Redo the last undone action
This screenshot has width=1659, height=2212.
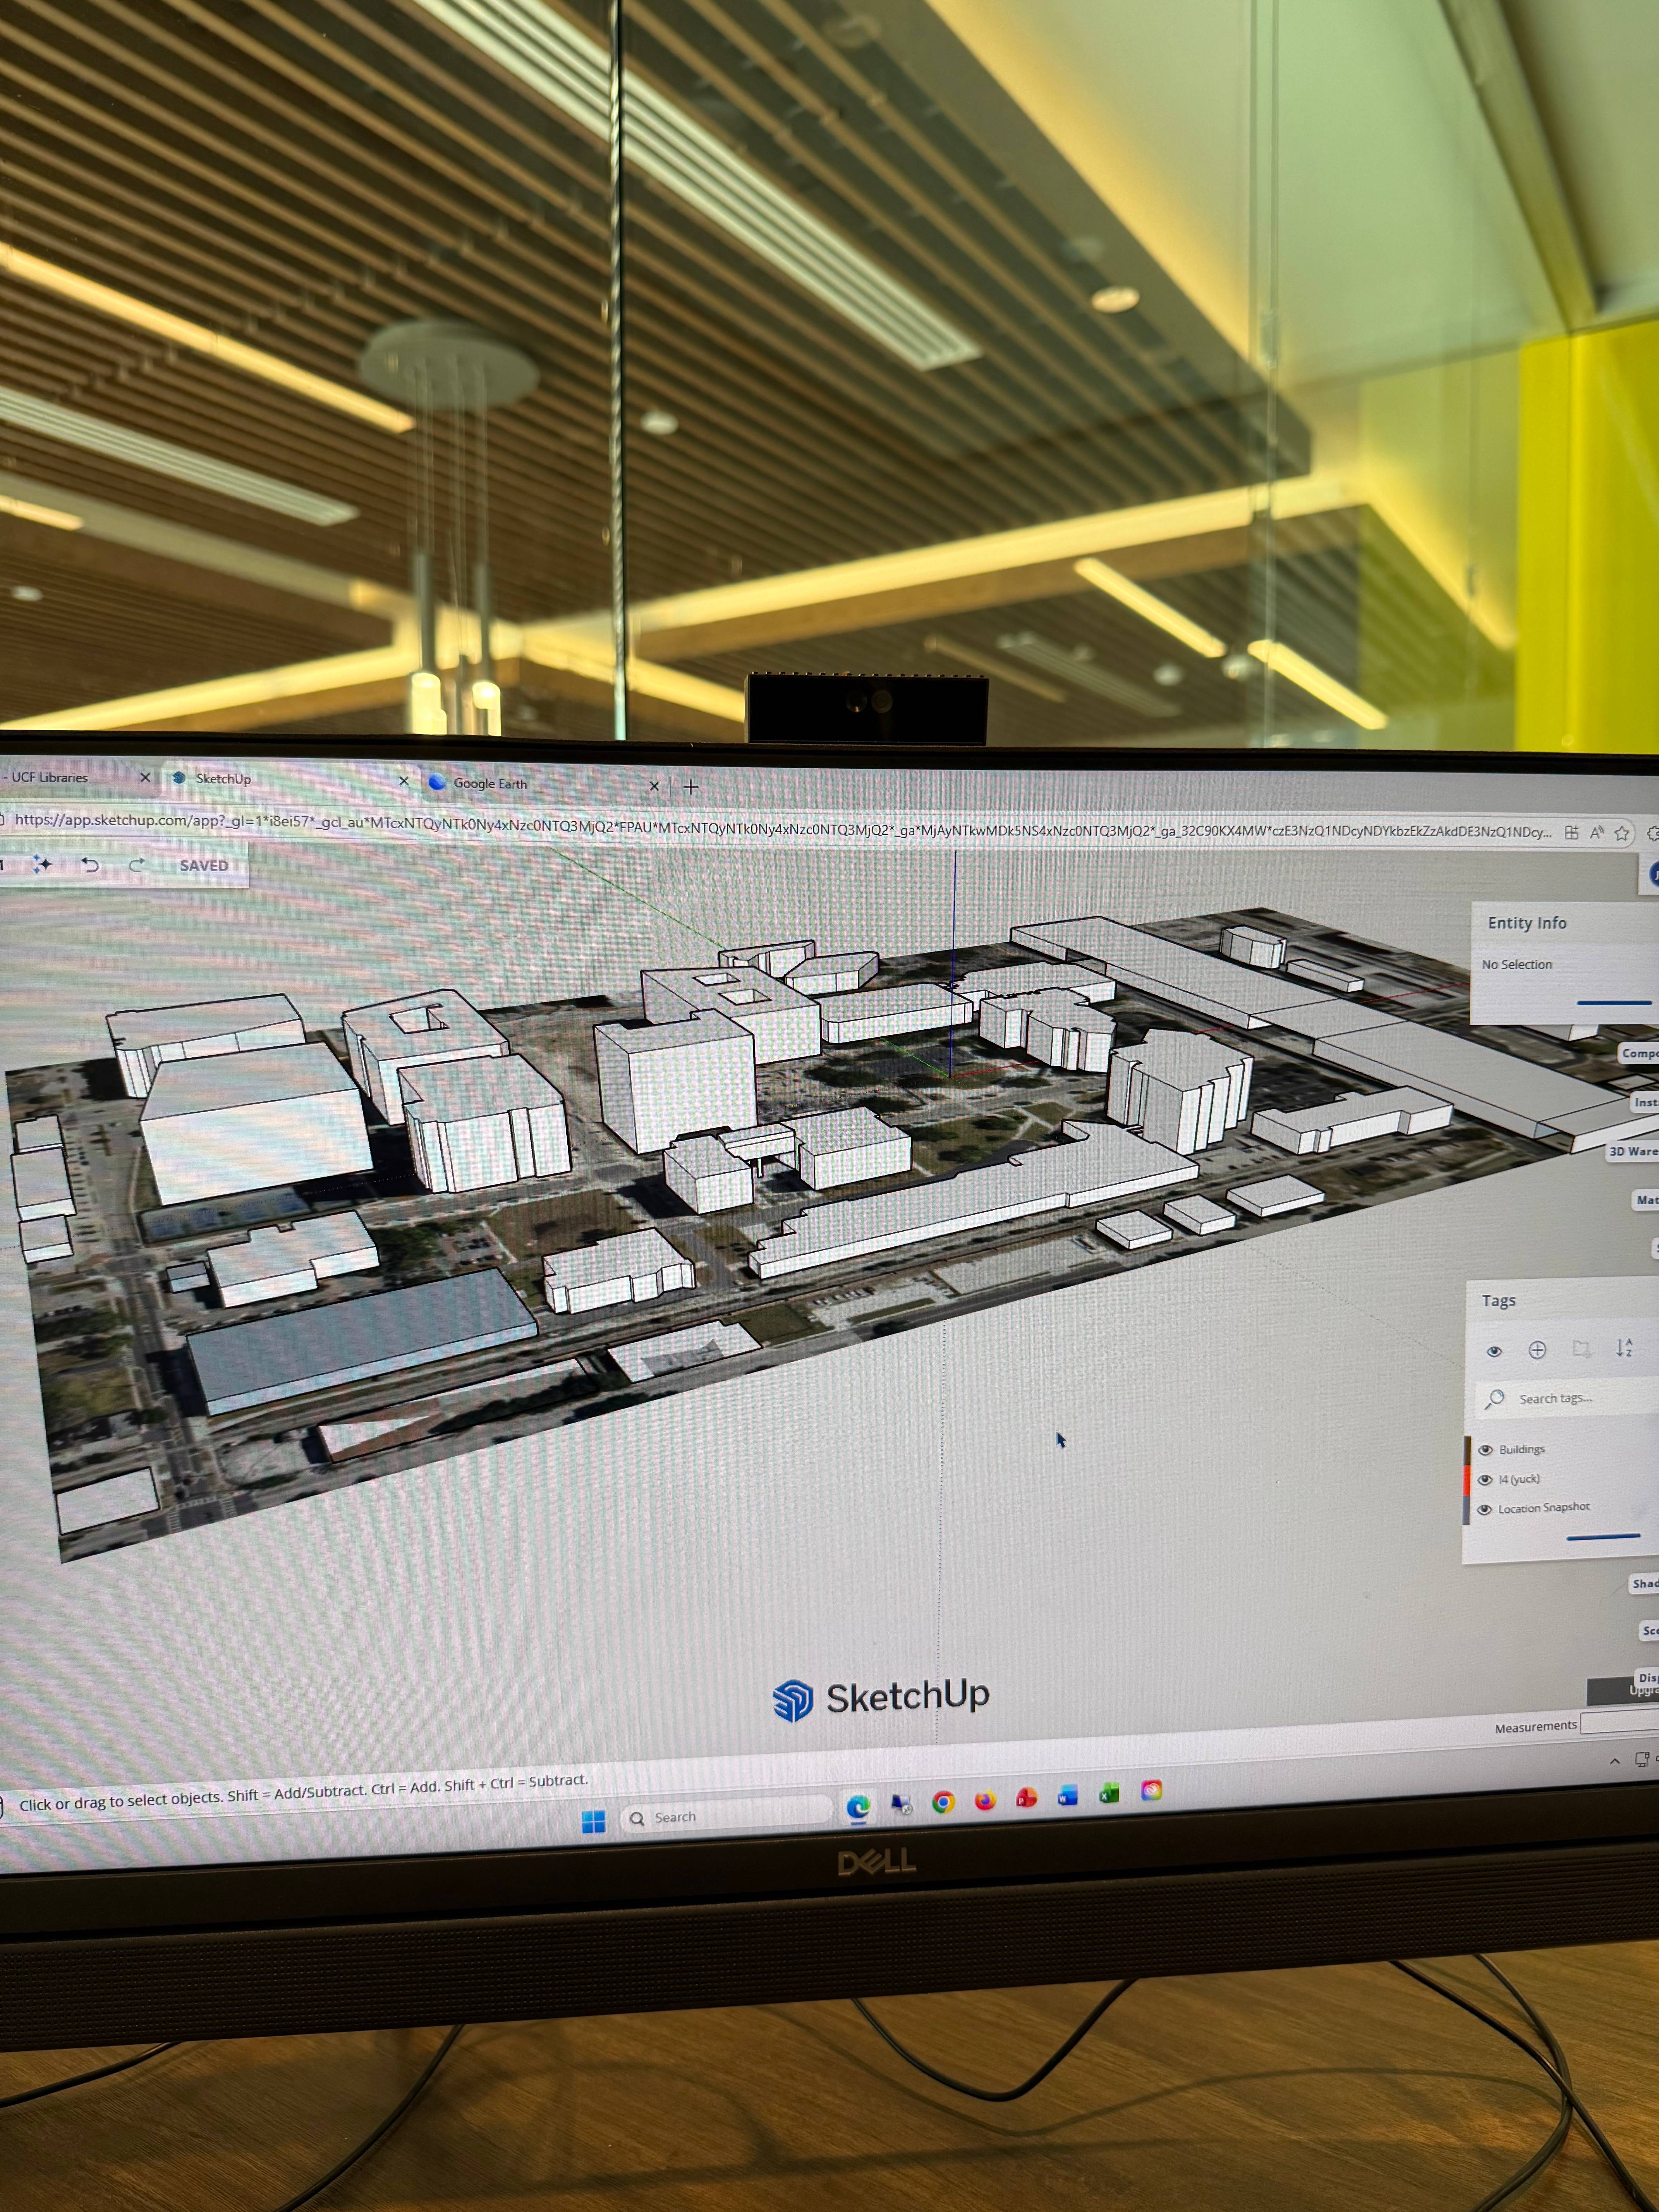click(x=137, y=865)
